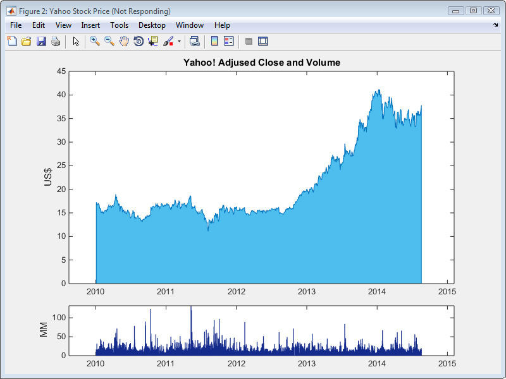Click the Open File button
This screenshot has width=506, height=379.
(x=27, y=41)
